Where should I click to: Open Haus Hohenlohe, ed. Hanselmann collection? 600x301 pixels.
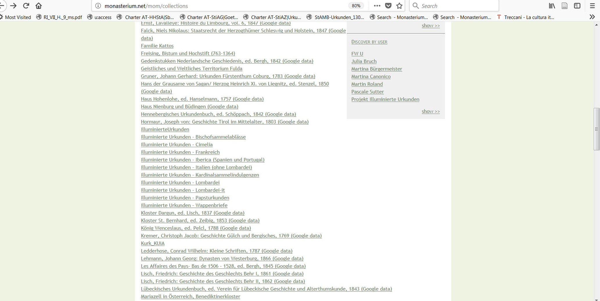(202, 99)
